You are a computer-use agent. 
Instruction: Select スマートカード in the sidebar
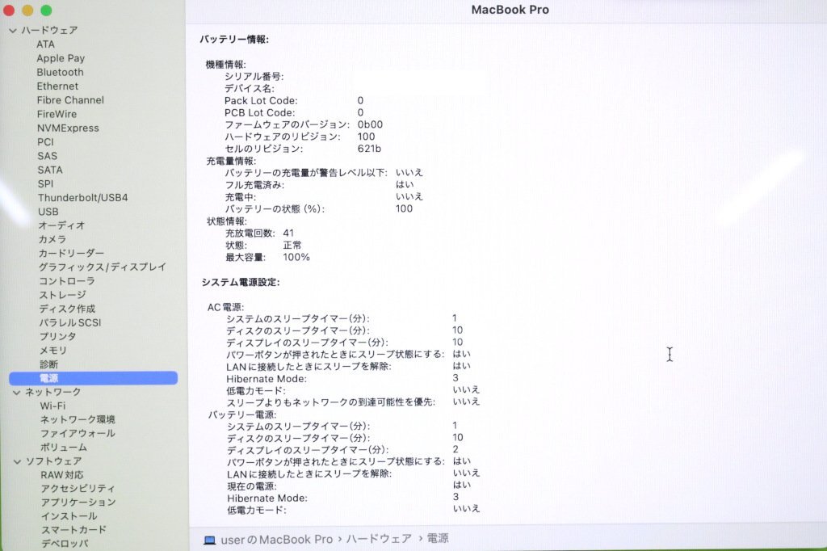pos(73,530)
